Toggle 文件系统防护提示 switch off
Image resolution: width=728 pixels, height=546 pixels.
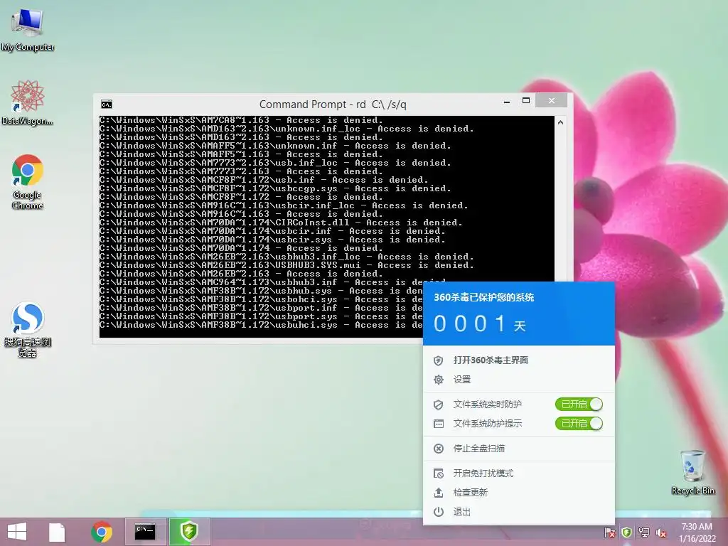(579, 424)
